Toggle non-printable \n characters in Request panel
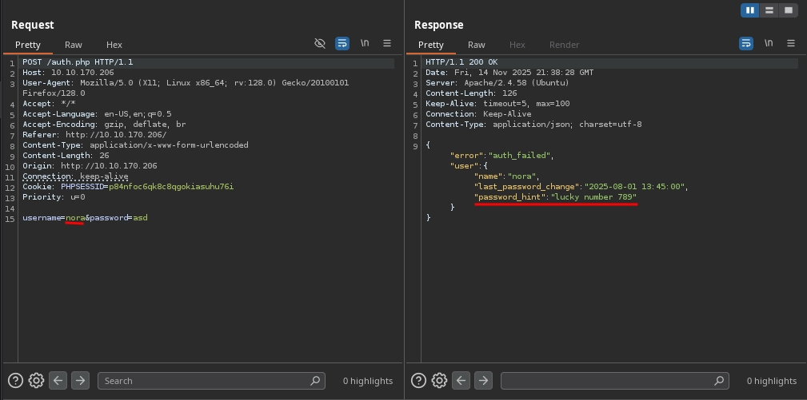This screenshot has height=400, width=807. click(x=365, y=43)
